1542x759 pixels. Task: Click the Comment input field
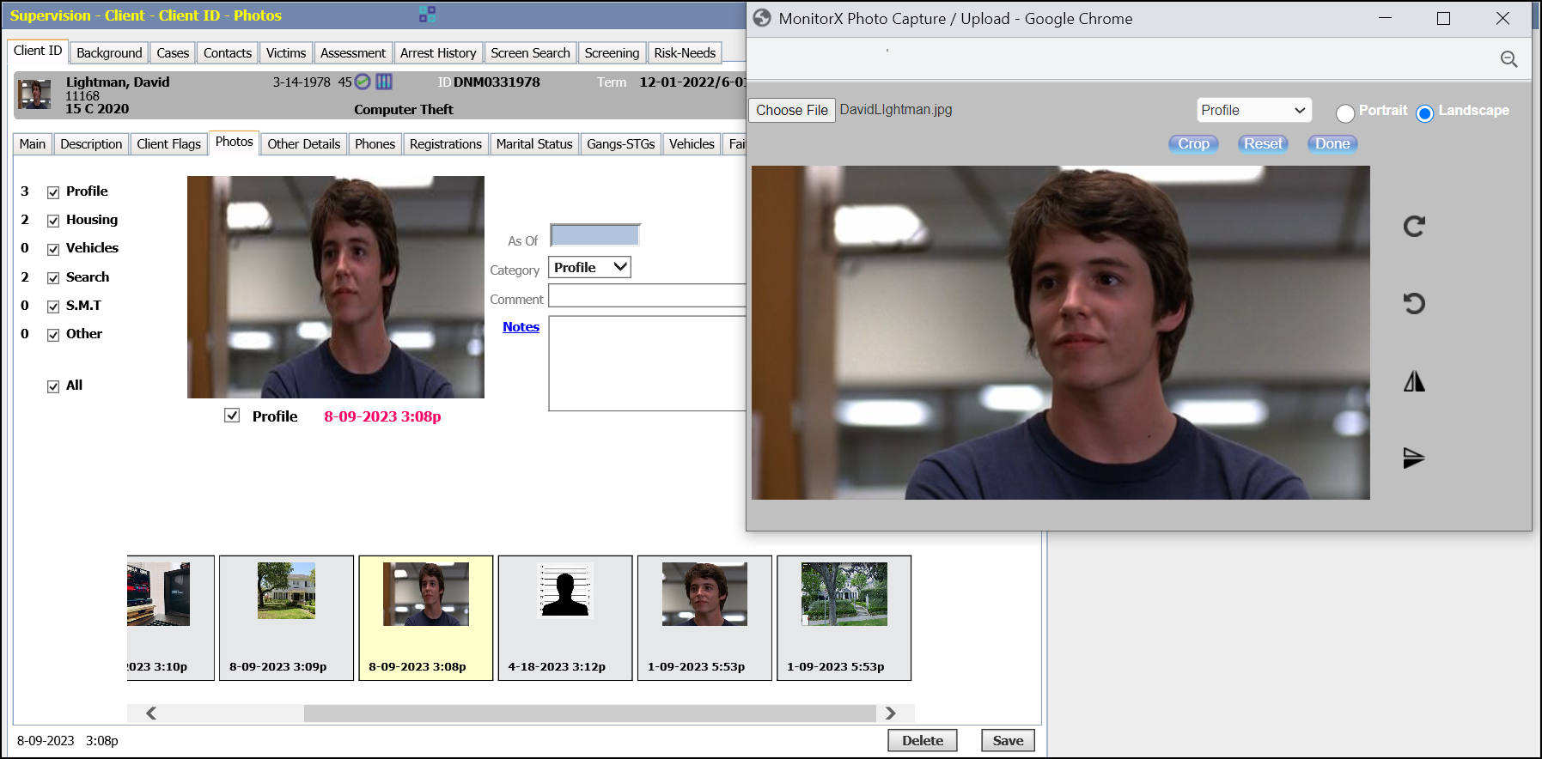tap(647, 295)
